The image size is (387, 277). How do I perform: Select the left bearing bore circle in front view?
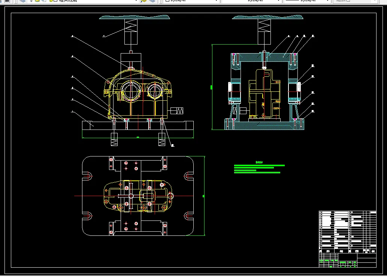tap(131, 91)
